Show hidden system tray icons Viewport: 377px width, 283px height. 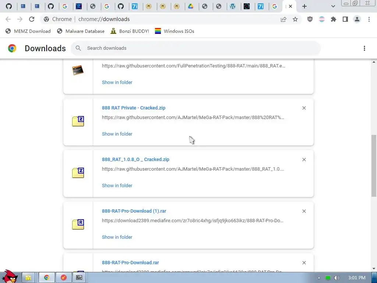pos(319,278)
